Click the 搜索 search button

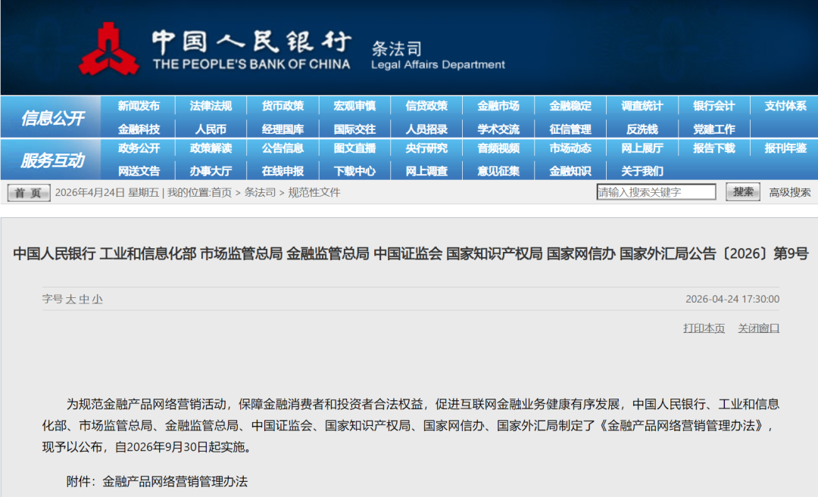(x=742, y=192)
